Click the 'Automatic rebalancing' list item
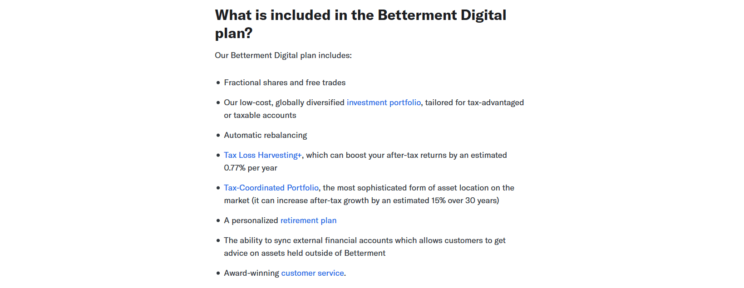Image resolution: width=744 pixels, height=288 pixels. click(x=266, y=135)
